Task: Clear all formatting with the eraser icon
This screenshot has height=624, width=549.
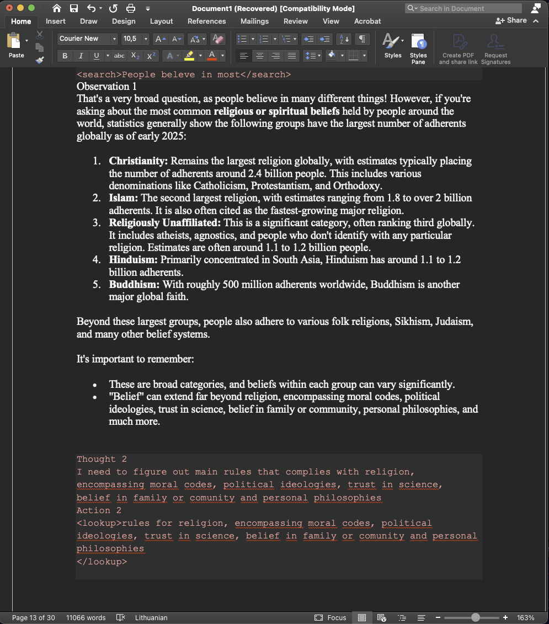Action: pyautogui.click(x=218, y=39)
